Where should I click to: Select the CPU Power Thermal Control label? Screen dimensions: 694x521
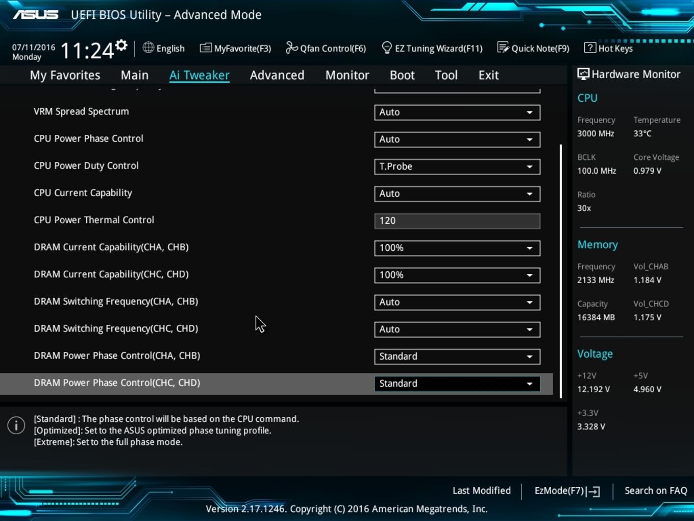[94, 220]
